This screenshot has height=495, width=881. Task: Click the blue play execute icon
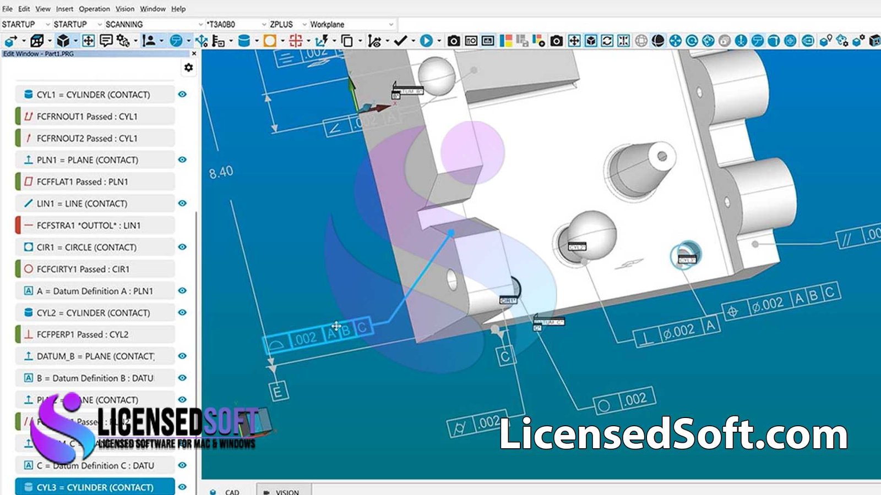tap(426, 41)
